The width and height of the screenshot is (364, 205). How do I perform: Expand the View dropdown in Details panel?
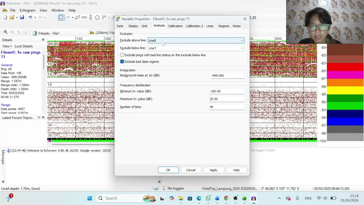pyautogui.click(x=7, y=46)
